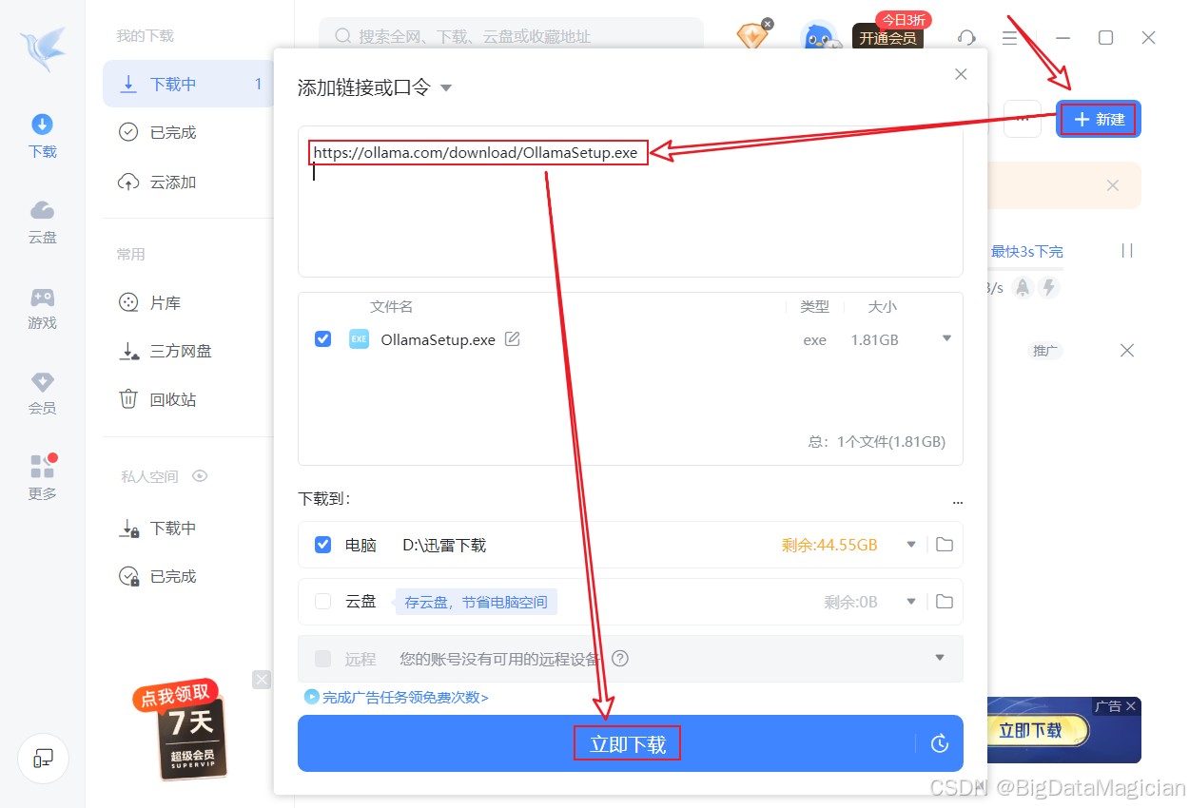Toggle the 电脑 download destination checkbox

pos(323,545)
